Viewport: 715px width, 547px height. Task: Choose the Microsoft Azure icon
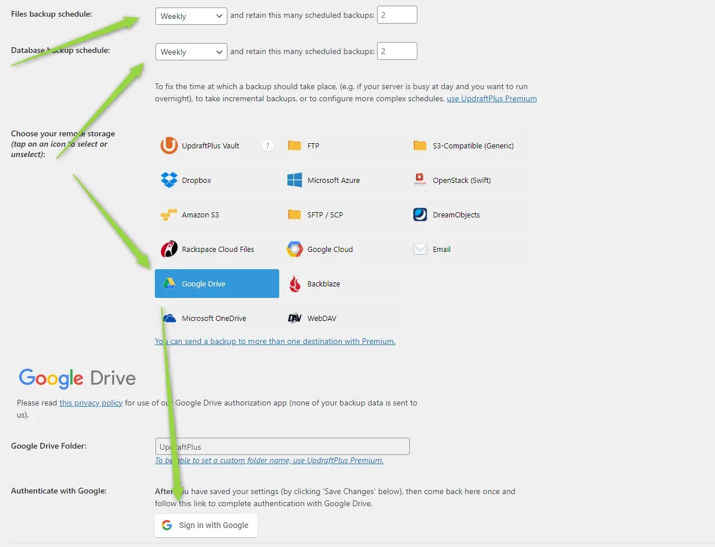295,180
